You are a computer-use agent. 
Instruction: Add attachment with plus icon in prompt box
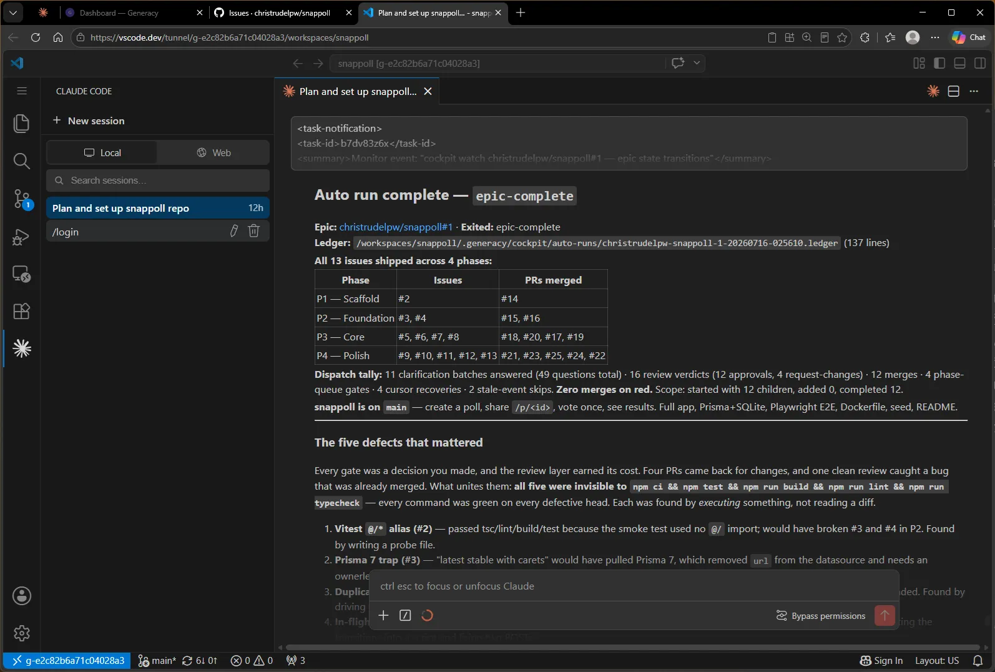pyautogui.click(x=383, y=615)
